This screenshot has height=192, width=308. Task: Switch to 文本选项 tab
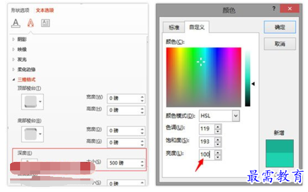45,10
